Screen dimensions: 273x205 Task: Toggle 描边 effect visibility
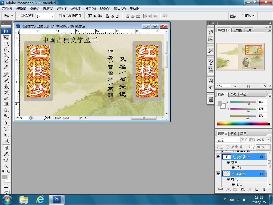tap(233, 184)
